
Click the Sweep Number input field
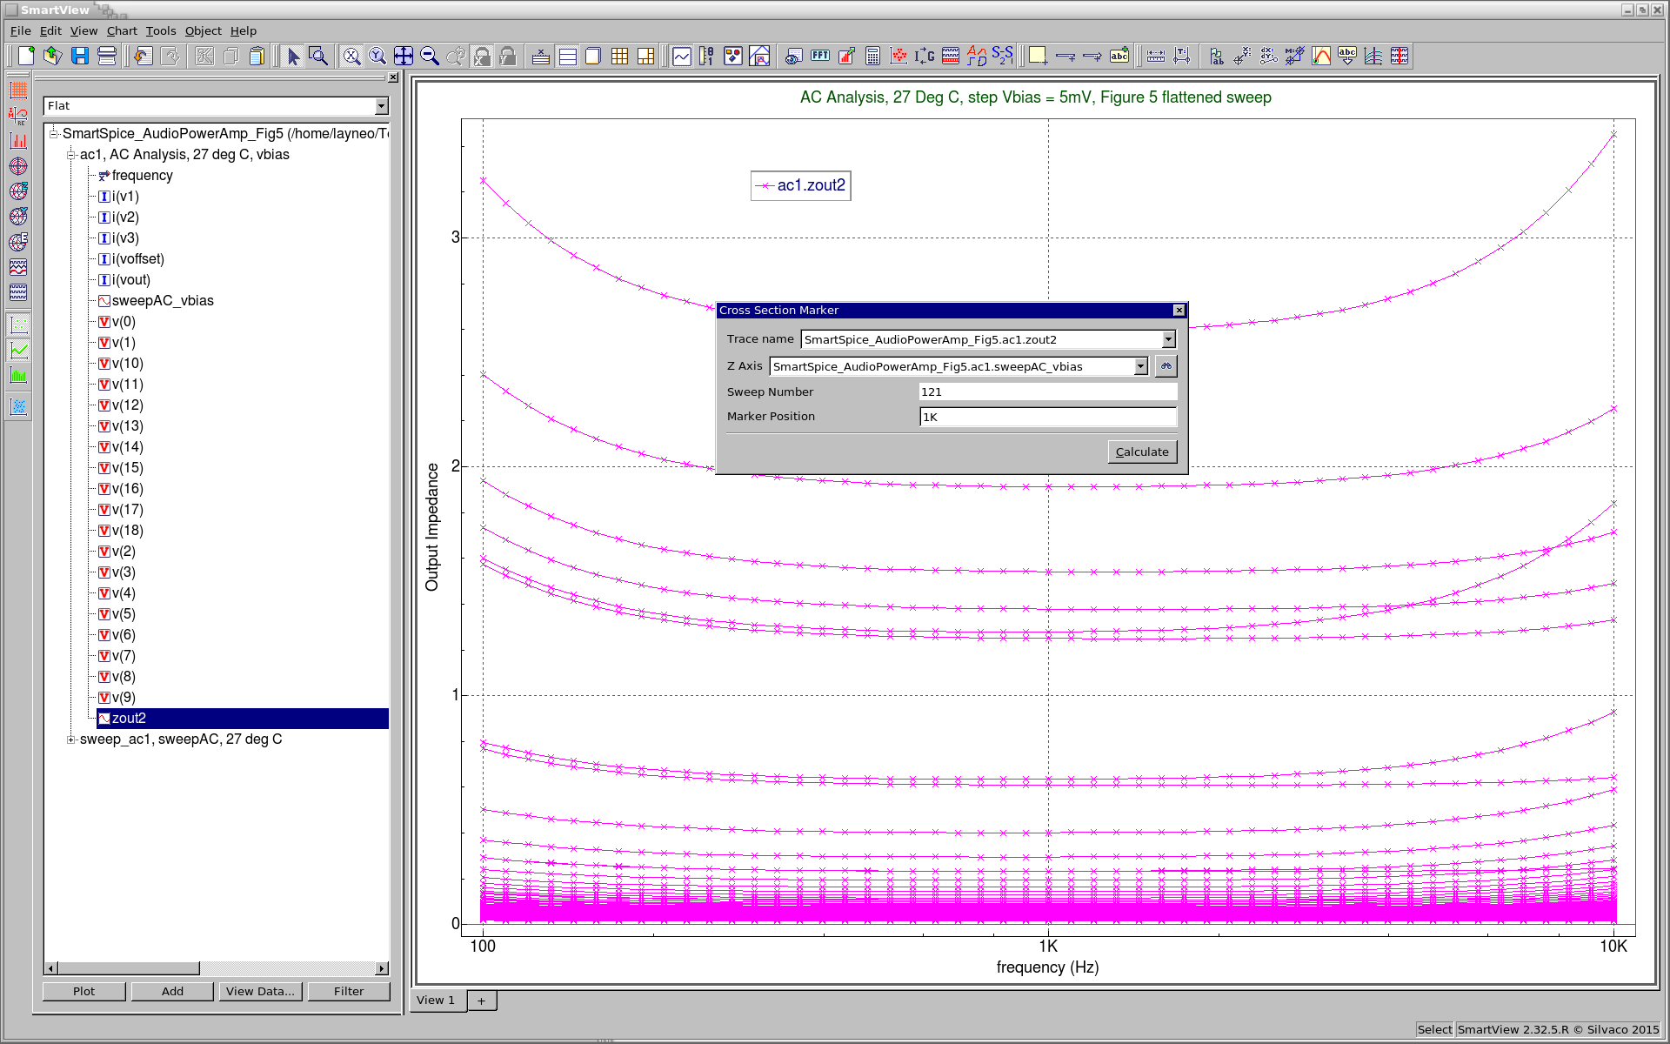[1047, 392]
